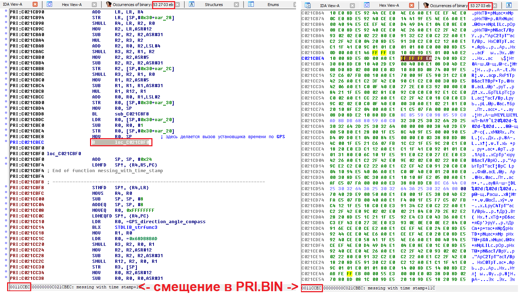Click the Hex View-A tab icon in left pane
Screen dimensions: 519x294
50,5
